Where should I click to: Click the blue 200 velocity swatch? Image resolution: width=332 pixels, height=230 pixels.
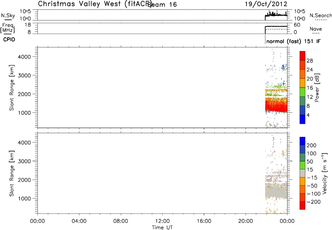coord(303,141)
